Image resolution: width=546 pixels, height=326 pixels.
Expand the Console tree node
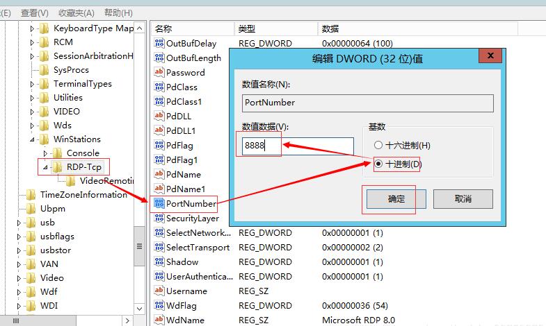[x=45, y=153]
